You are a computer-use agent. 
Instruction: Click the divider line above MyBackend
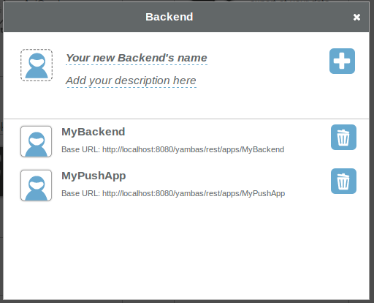pyautogui.click(x=186, y=119)
